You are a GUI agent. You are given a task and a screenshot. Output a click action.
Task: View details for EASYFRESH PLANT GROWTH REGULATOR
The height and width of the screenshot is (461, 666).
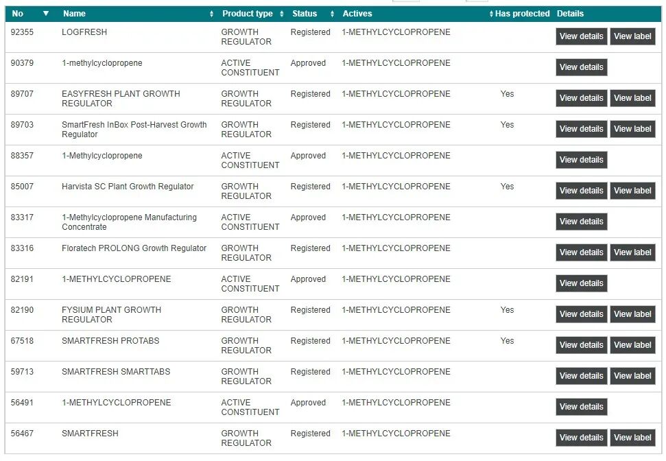[582, 98]
